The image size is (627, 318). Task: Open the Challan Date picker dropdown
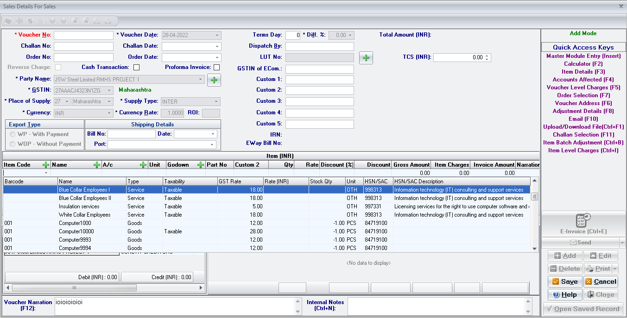pyautogui.click(x=217, y=46)
